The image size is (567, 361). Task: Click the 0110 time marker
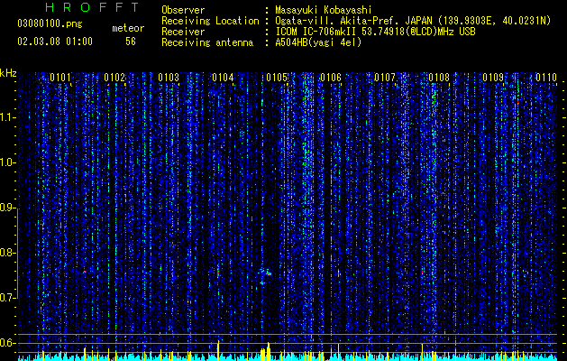[546, 78]
